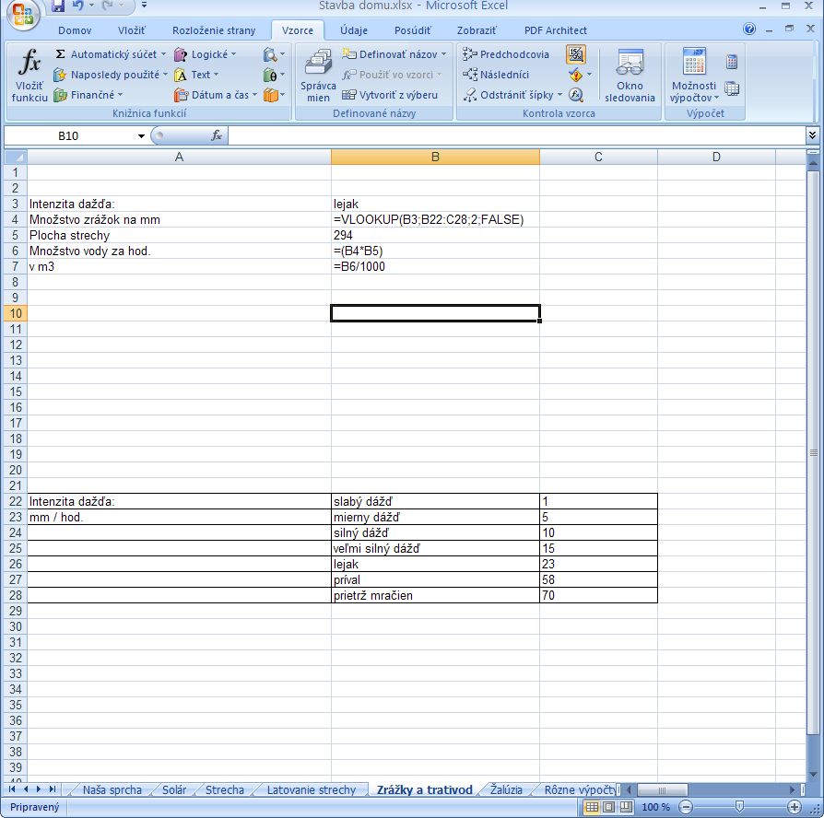Screen dimensions: 824x818
Task: Open the Finančné functions dropdown
Action: pos(120,95)
